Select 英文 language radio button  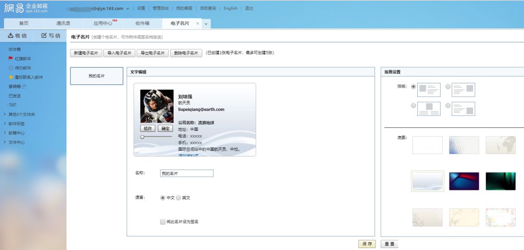[x=178, y=198]
